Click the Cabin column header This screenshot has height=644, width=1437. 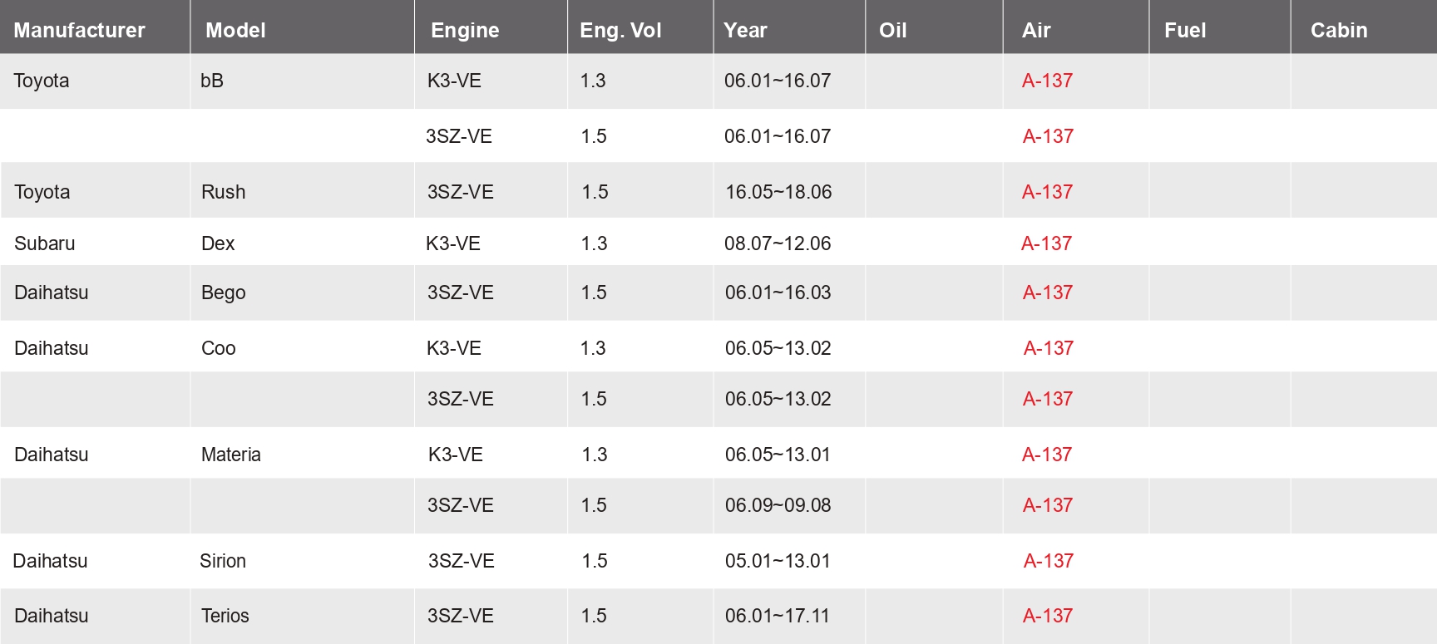pos(1339,30)
